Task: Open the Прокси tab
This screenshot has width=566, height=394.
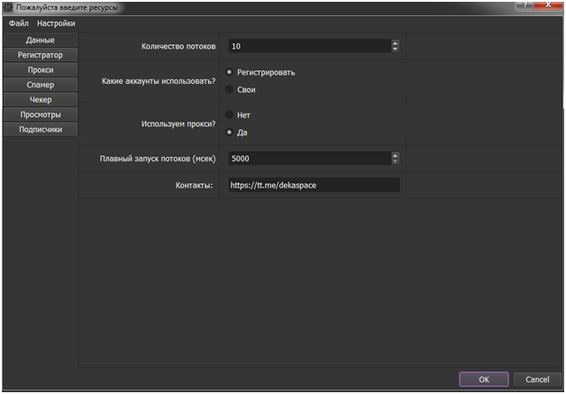Action: coord(40,69)
